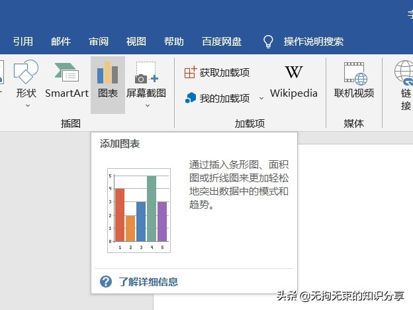
Task: Click the 加载项 group label
Action: (x=250, y=123)
